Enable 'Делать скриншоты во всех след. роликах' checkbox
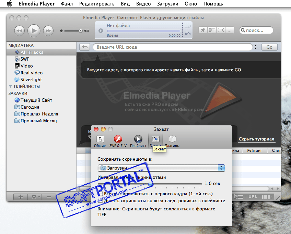The height and width of the screenshot is (234, 291). [x=101, y=201]
